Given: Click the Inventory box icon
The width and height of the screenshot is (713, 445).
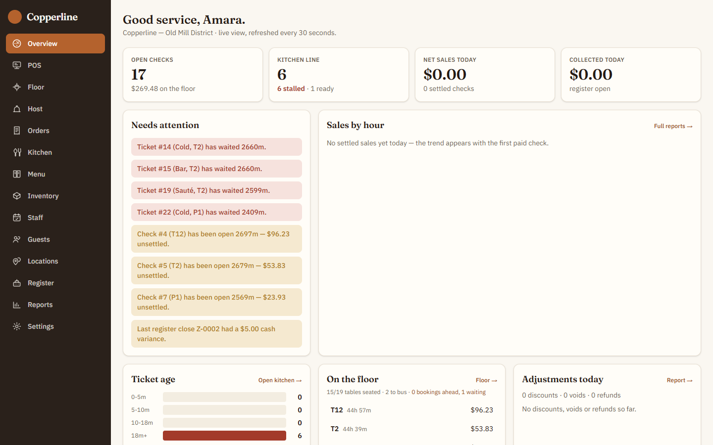Looking at the screenshot, I should (x=17, y=196).
